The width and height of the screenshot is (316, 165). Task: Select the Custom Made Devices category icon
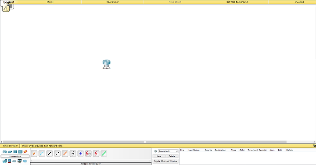coord(20,161)
